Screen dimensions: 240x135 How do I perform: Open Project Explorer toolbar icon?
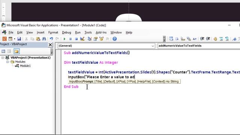90,39
